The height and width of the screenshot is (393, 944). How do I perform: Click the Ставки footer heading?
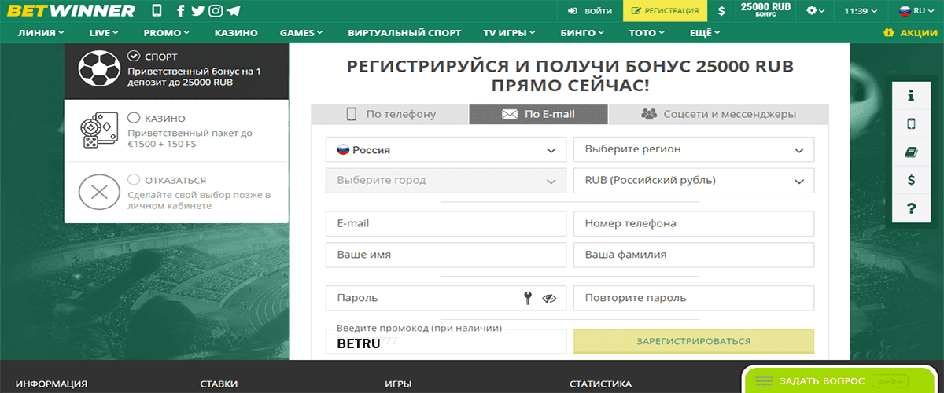219,384
